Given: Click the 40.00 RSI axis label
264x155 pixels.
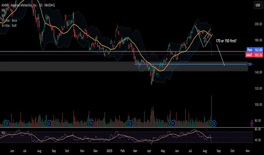Looking at the screenshot, I should 258,140.
